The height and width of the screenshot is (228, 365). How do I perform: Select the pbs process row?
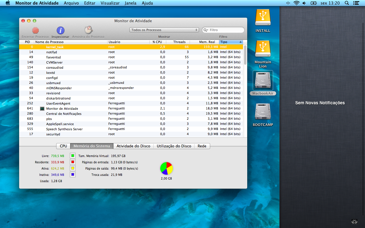(131, 119)
